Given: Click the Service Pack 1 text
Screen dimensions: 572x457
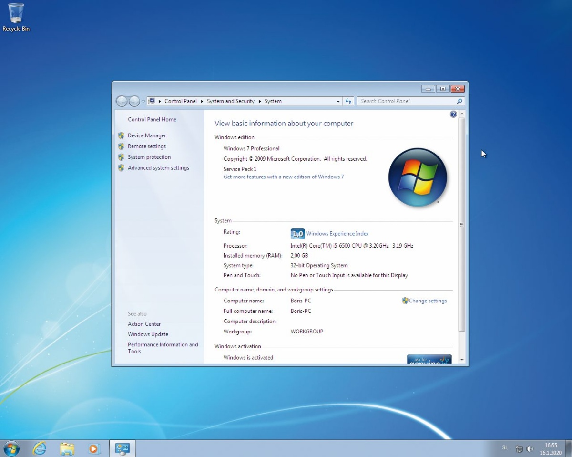Looking at the screenshot, I should [x=240, y=169].
